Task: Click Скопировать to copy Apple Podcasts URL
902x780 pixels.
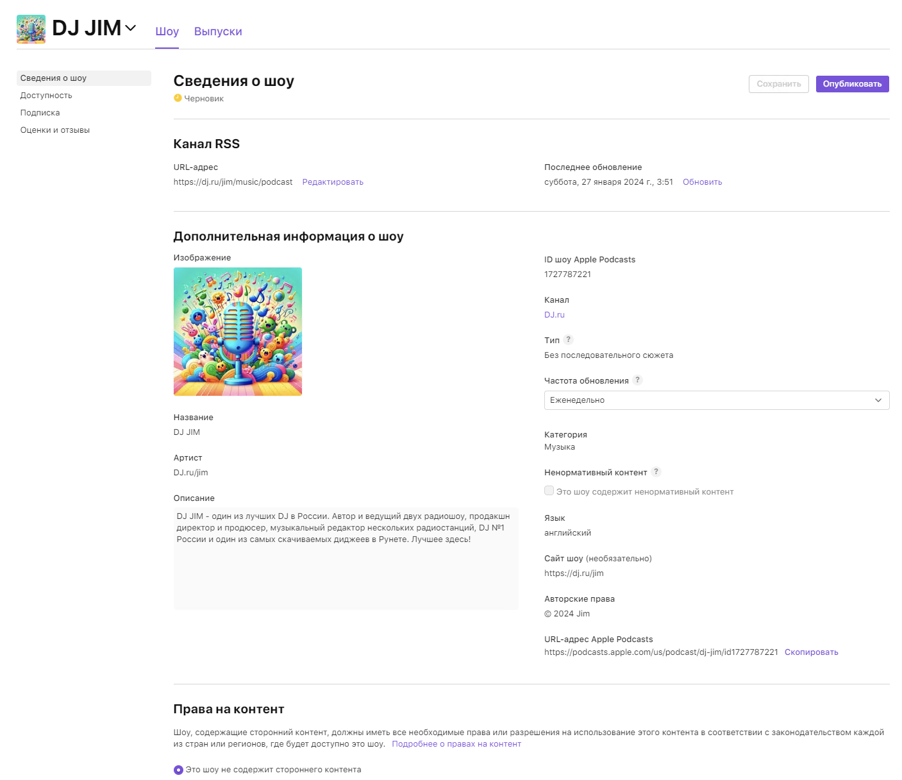Action: (x=811, y=652)
